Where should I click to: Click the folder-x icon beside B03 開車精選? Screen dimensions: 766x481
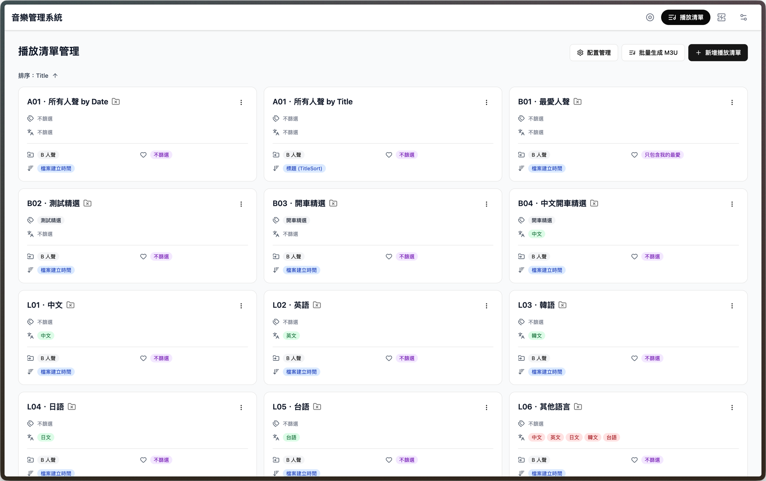click(333, 203)
